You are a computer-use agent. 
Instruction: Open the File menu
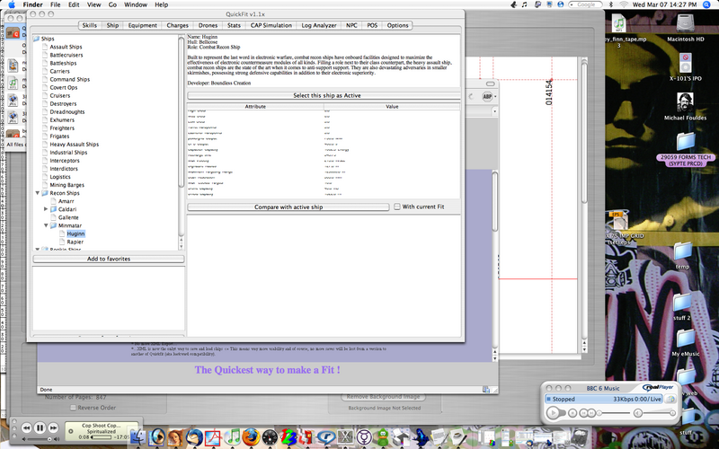pyautogui.click(x=56, y=4)
